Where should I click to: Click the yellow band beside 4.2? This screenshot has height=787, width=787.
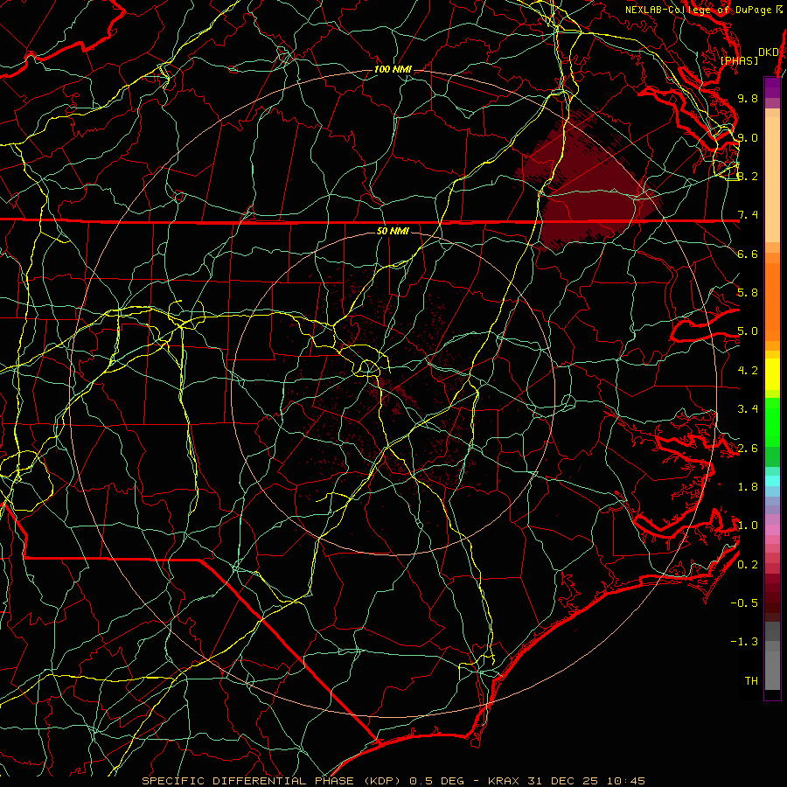tap(772, 374)
